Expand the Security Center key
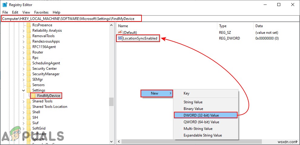 click(24, 69)
